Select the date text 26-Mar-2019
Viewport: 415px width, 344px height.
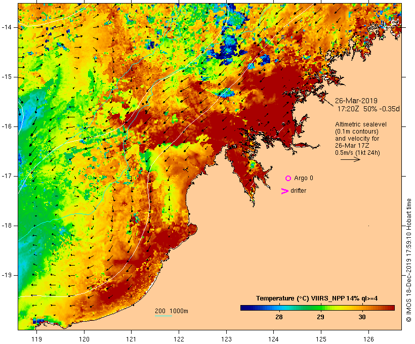(356, 101)
